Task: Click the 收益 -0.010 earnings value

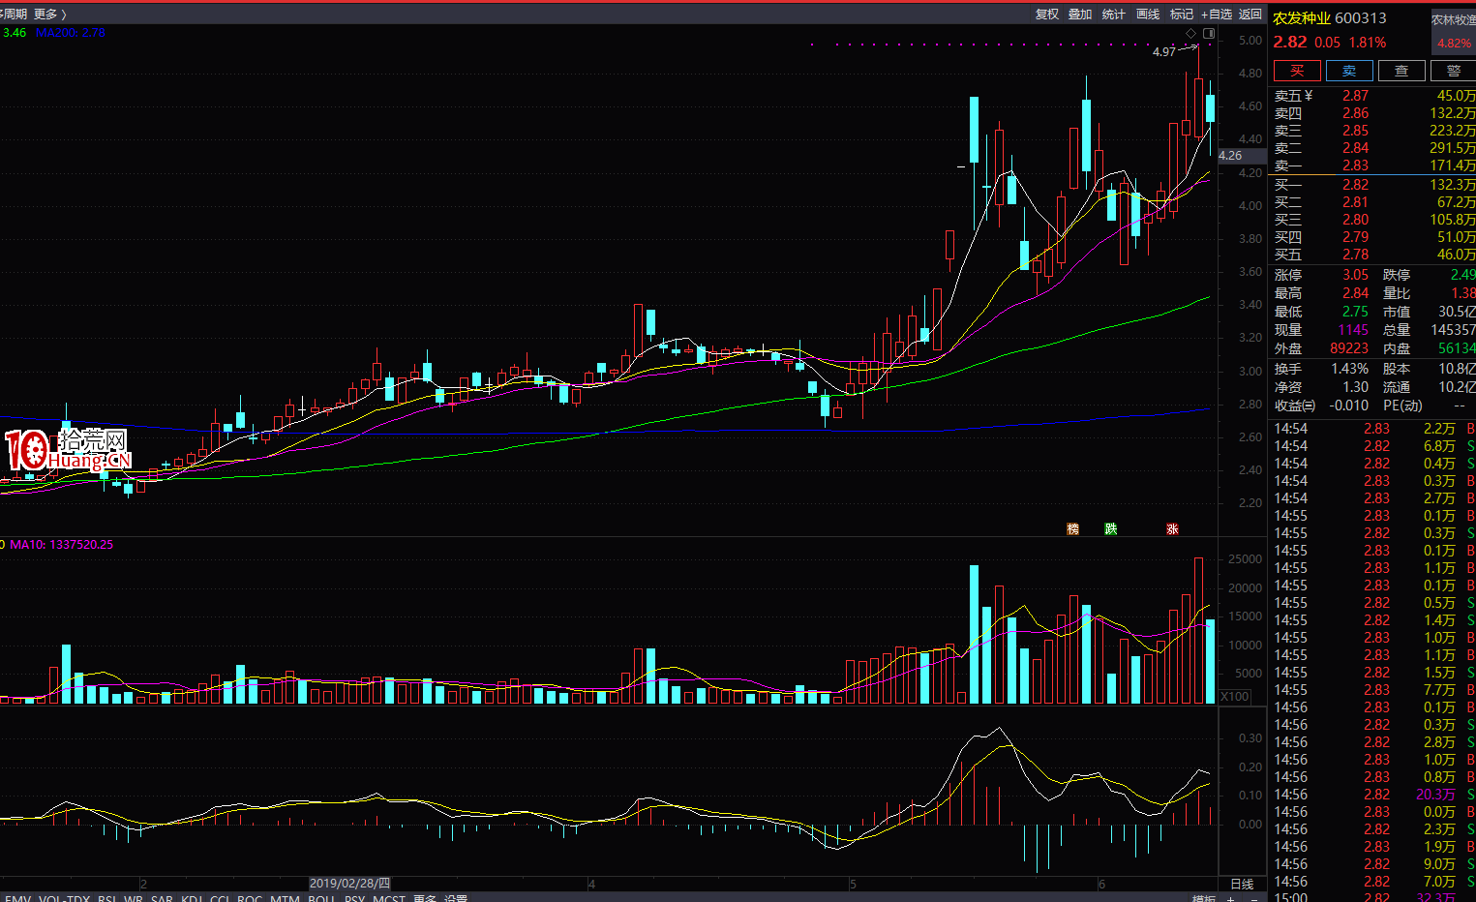Action: pos(1349,406)
